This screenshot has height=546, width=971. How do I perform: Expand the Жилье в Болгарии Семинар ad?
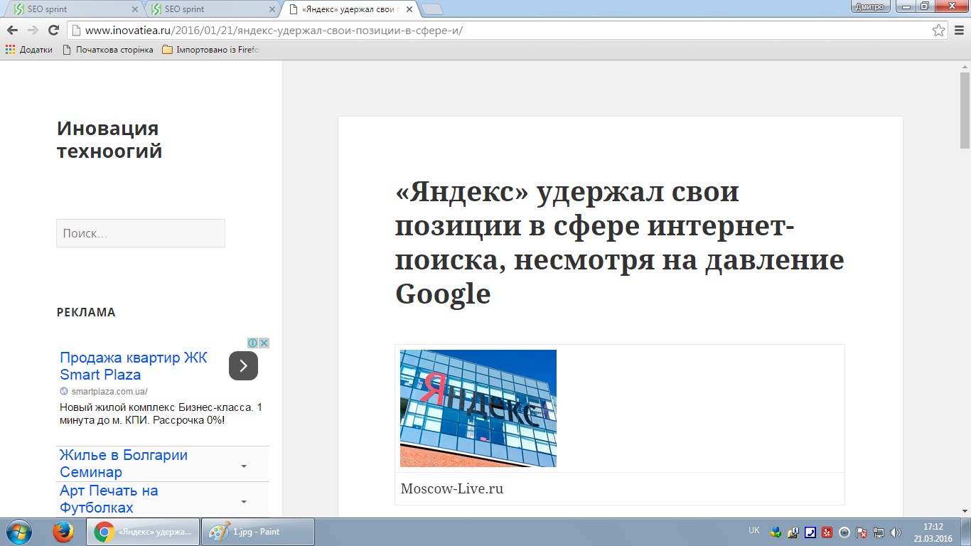244,466
